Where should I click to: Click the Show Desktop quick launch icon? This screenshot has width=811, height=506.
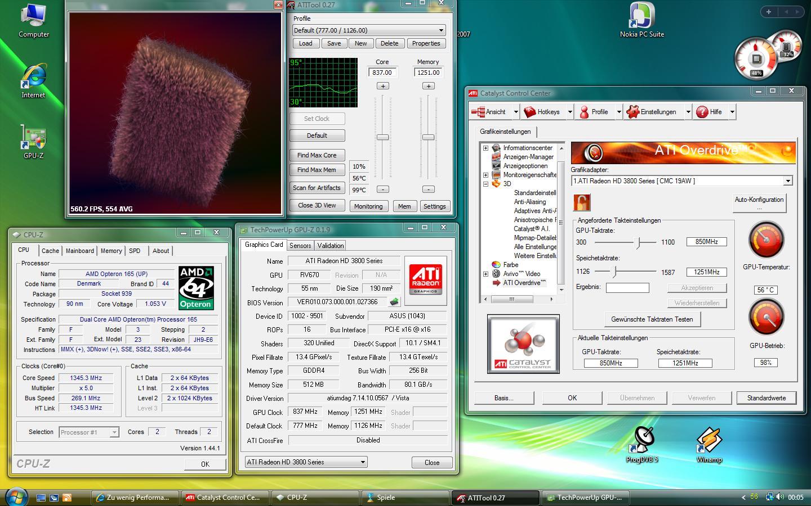click(x=41, y=498)
